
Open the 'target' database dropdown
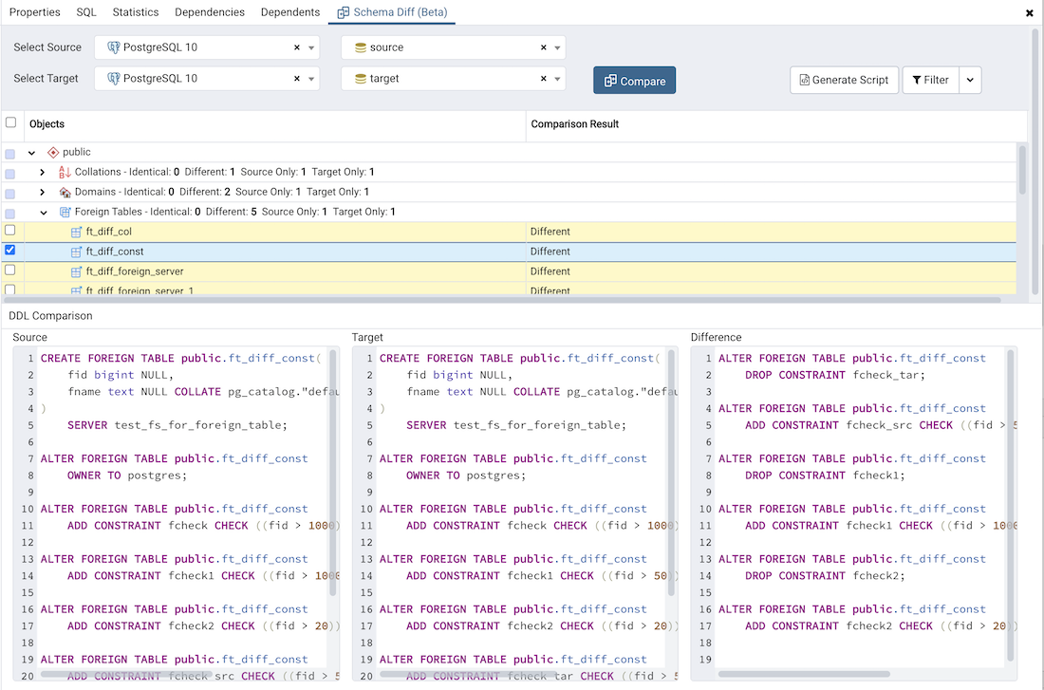557,79
